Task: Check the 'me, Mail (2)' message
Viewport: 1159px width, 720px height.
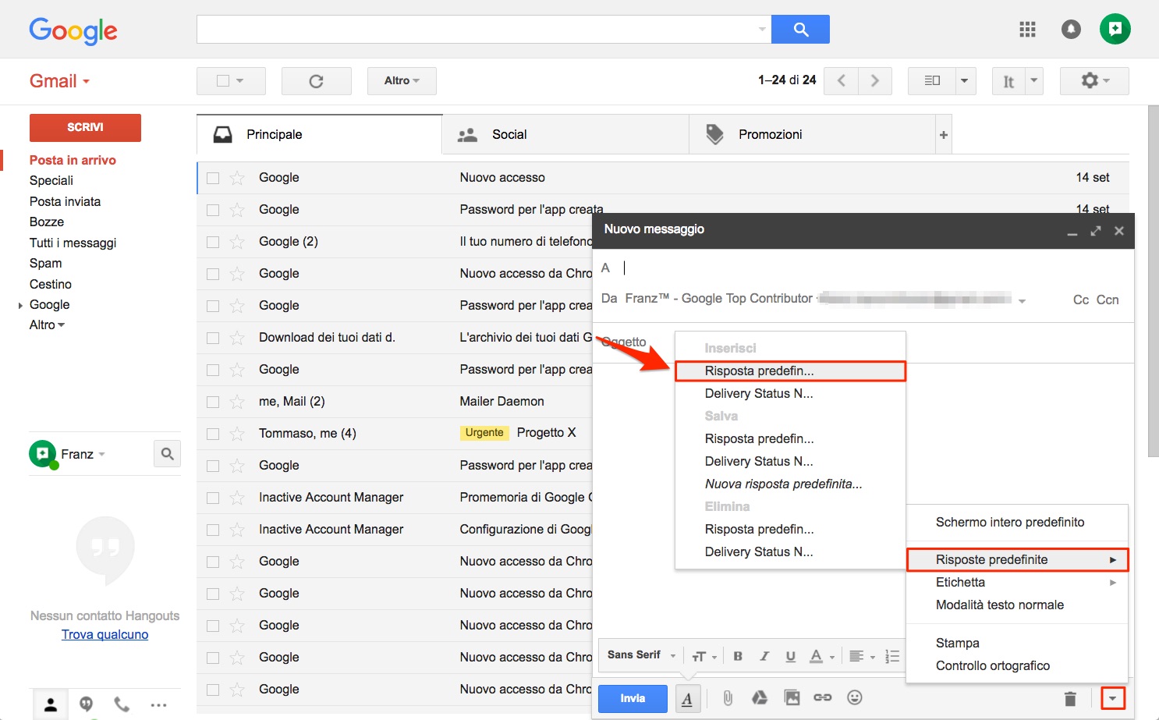Action: tap(213, 402)
